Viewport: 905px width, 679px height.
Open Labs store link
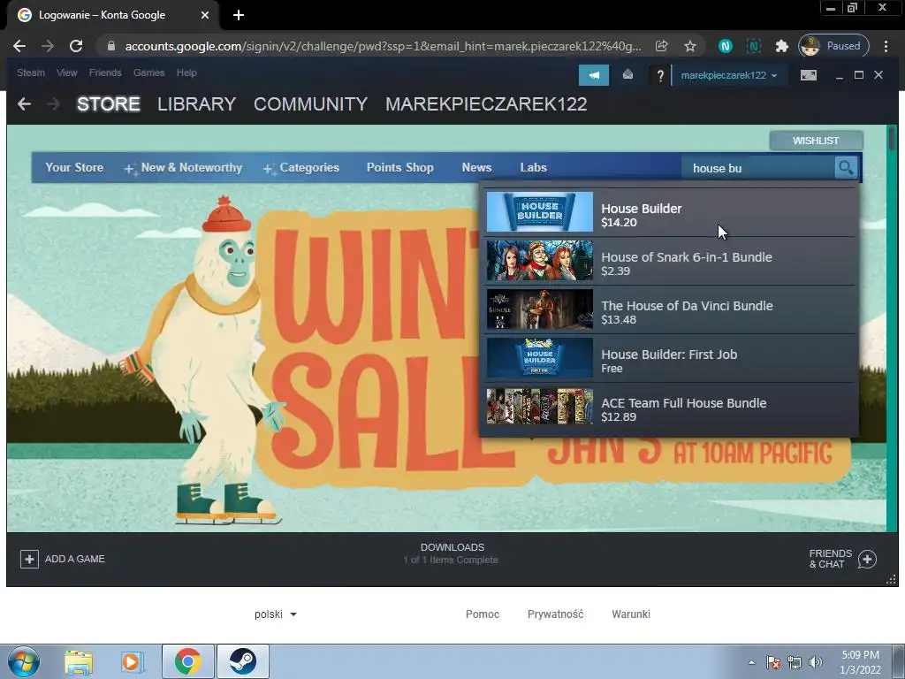(x=533, y=167)
